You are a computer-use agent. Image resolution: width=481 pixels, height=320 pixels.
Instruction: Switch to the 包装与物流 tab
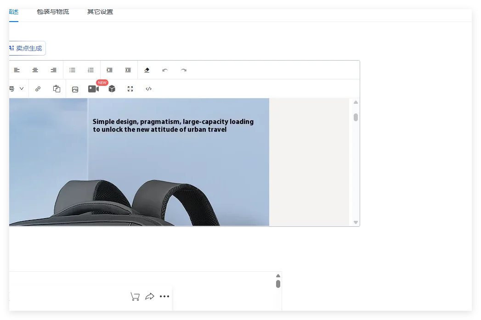(x=53, y=12)
